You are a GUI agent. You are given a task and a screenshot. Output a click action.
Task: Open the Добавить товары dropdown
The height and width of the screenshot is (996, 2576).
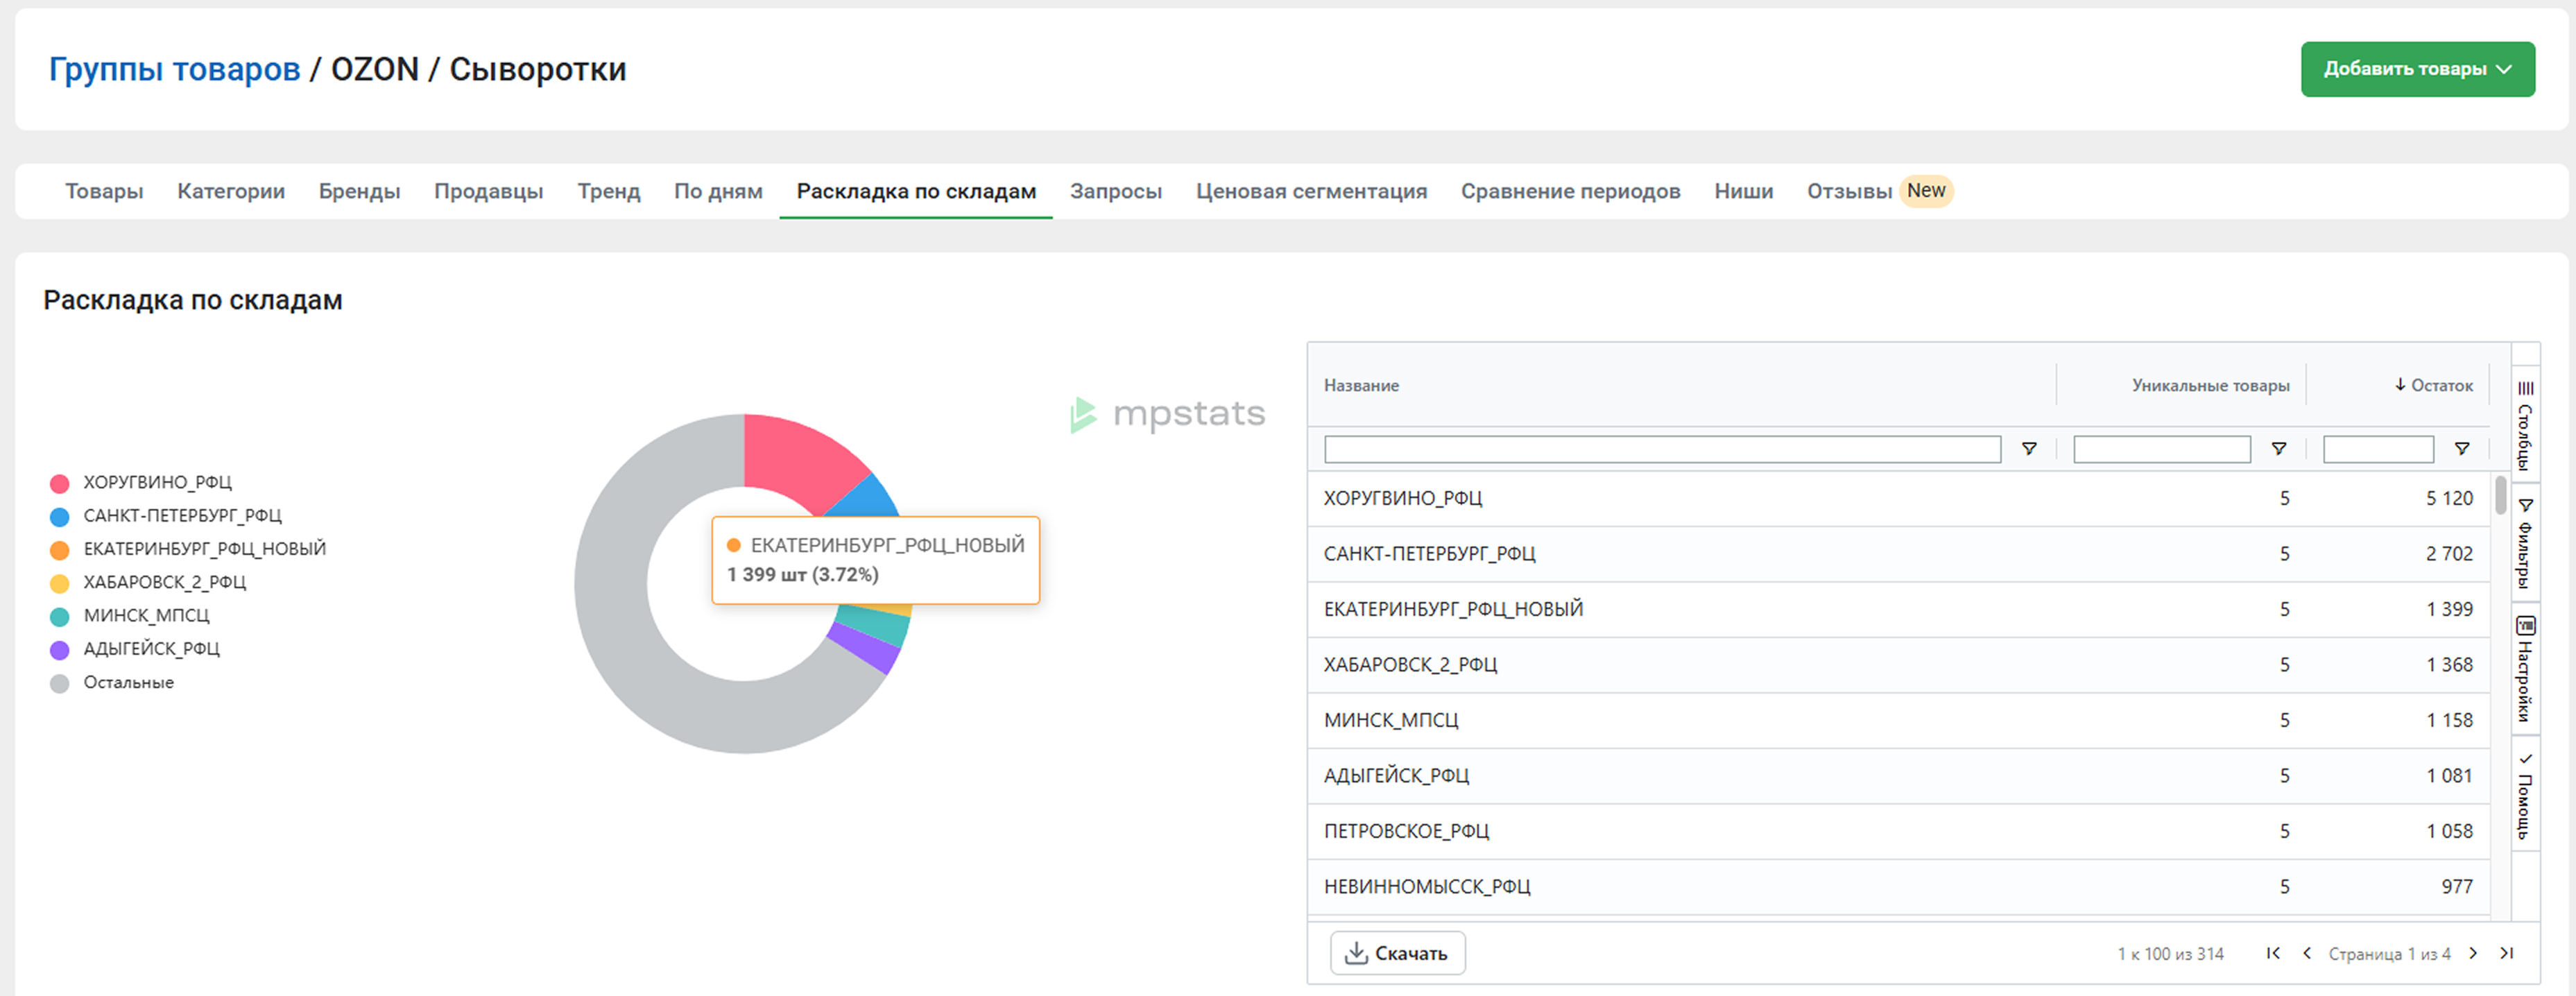pyautogui.click(x=2417, y=69)
